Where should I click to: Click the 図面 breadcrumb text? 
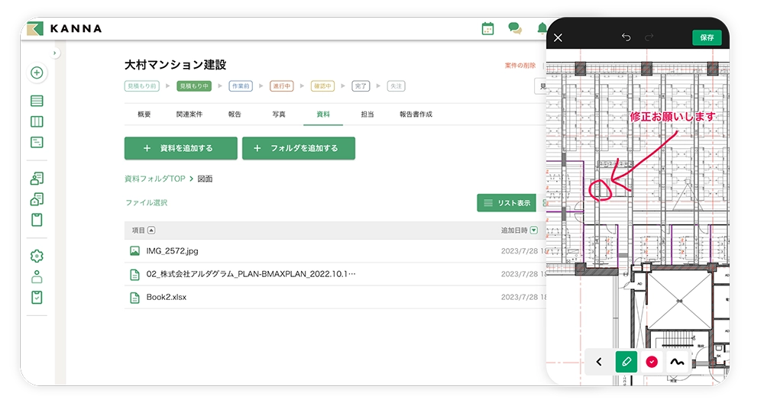205,179
